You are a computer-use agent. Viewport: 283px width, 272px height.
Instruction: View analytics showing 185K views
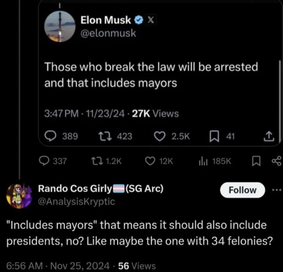coord(203,161)
